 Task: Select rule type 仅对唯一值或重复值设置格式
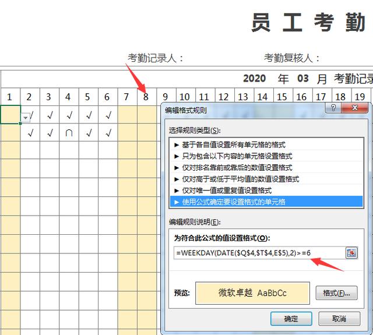click(266, 190)
